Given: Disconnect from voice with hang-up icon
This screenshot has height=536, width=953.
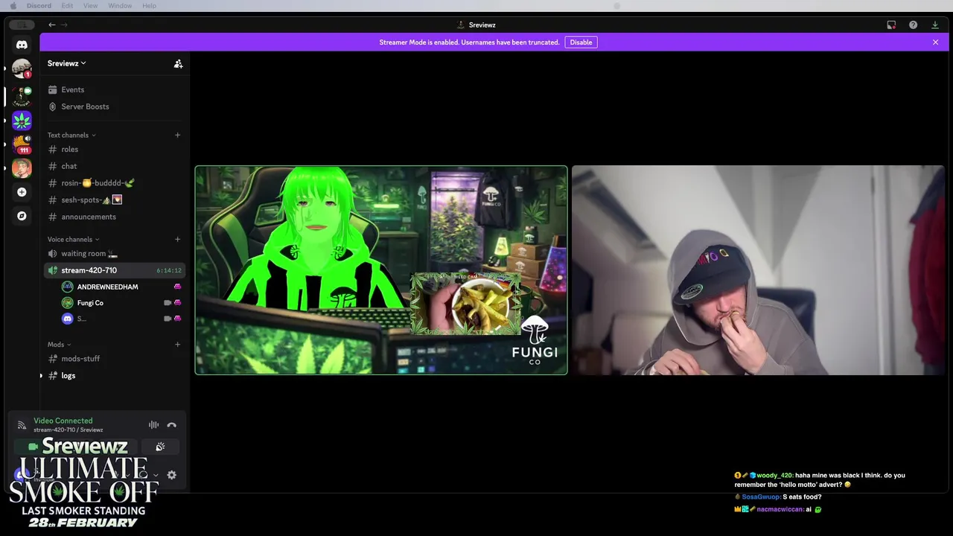Looking at the screenshot, I should pos(172,425).
